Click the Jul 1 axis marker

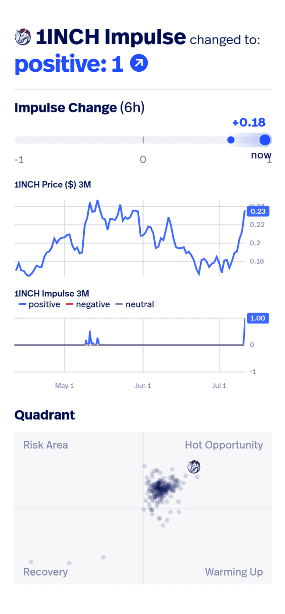tap(219, 386)
